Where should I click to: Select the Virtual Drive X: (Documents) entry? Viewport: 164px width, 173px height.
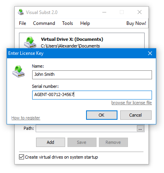[x=82, y=41]
